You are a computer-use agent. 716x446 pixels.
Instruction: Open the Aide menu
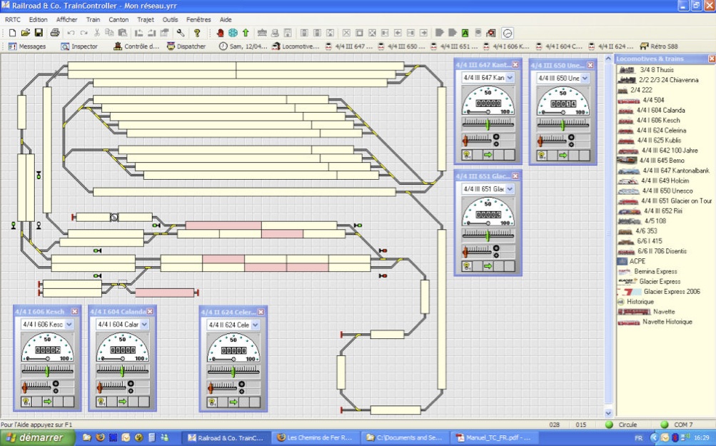click(x=226, y=20)
